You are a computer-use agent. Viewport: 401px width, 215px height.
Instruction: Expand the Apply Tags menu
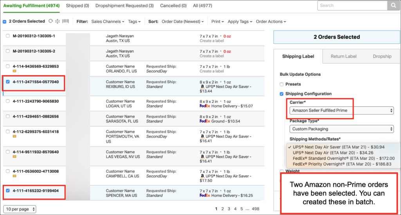240,21
